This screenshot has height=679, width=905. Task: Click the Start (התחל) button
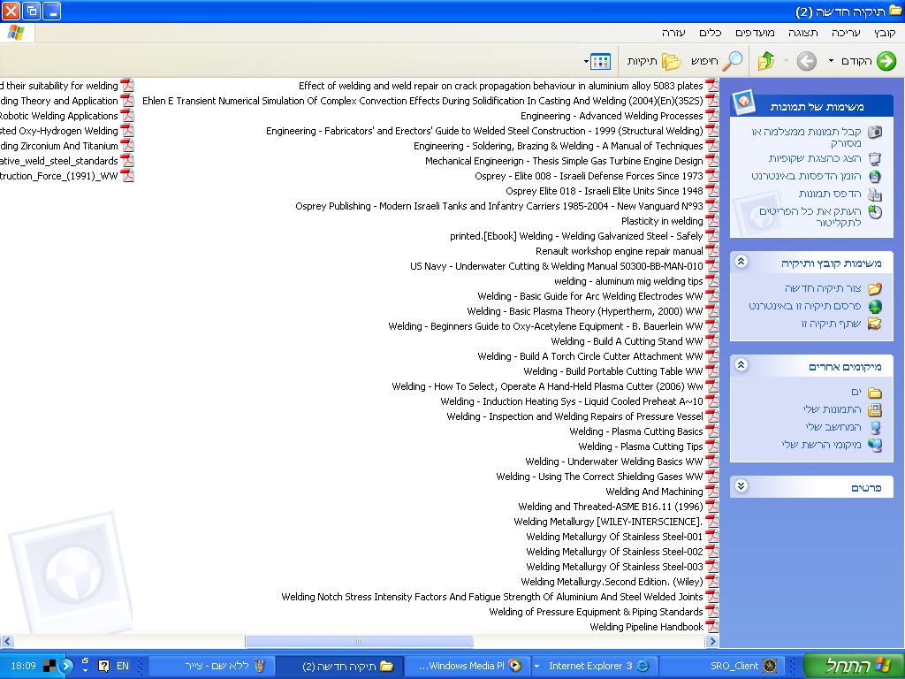click(x=853, y=666)
